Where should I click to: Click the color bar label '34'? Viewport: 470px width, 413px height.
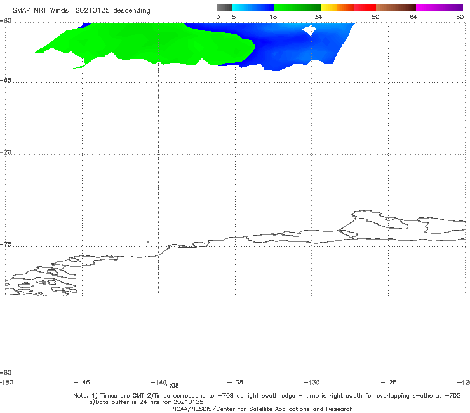click(x=318, y=17)
